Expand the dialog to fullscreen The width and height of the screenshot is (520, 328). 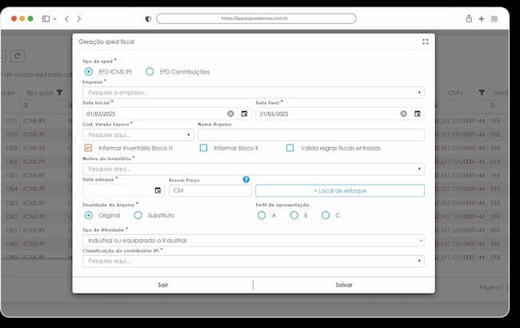coord(426,42)
